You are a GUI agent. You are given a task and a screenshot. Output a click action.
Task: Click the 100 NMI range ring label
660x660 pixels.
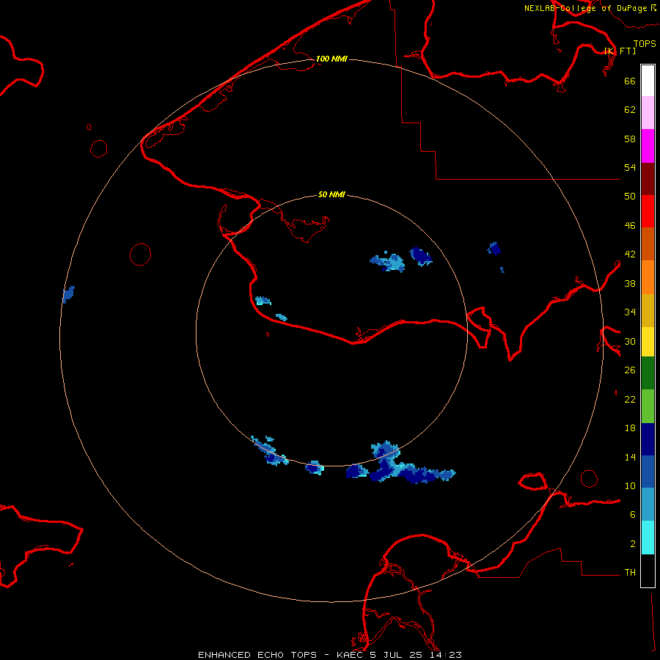click(331, 59)
